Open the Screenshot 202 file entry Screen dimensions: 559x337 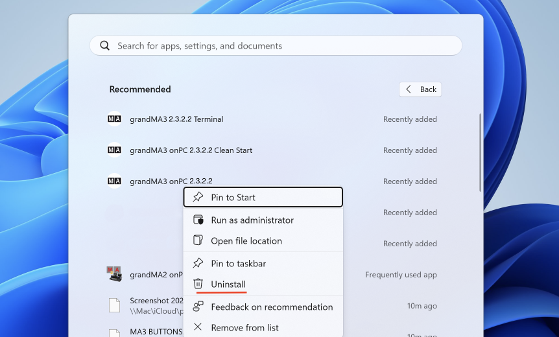click(156, 306)
